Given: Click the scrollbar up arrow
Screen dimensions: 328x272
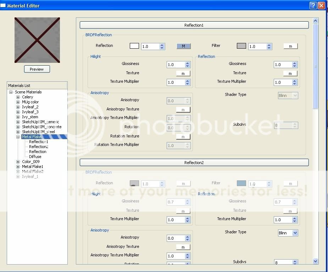Looking at the screenshot, I should coord(316,21).
